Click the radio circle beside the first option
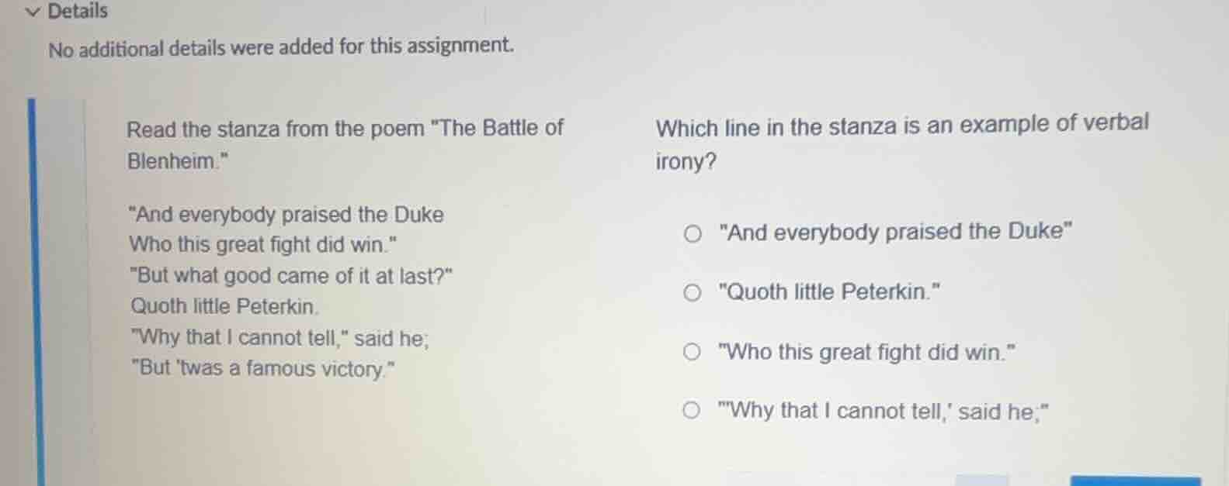The image size is (1229, 486). [x=693, y=233]
